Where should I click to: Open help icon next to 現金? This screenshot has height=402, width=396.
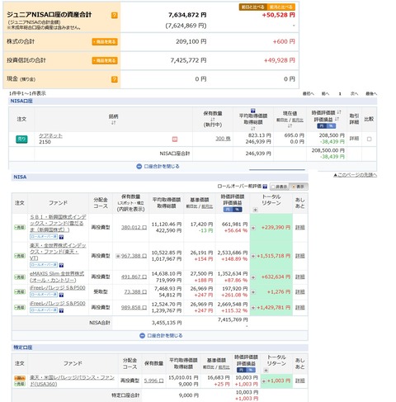(x=114, y=79)
